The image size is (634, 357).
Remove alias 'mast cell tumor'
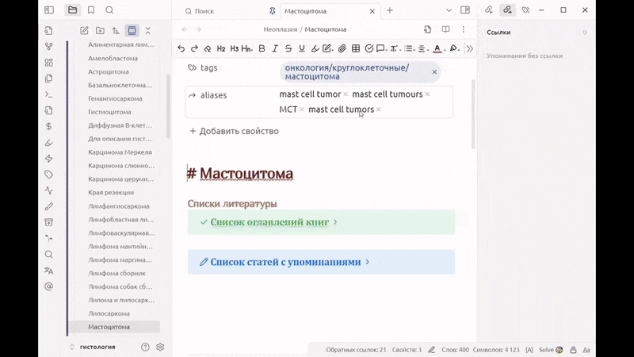coord(346,94)
